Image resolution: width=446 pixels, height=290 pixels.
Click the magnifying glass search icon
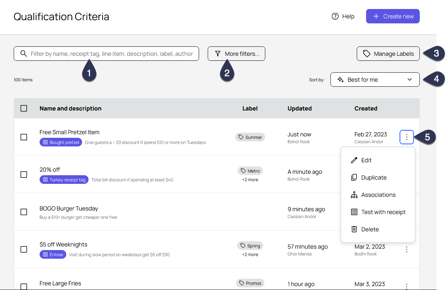click(x=24, y=54)
